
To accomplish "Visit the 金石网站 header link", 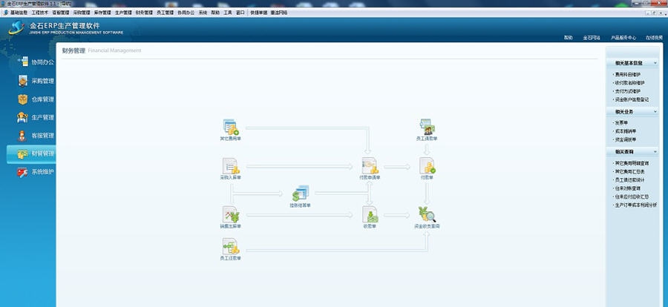I will click(x=592, y=38).
